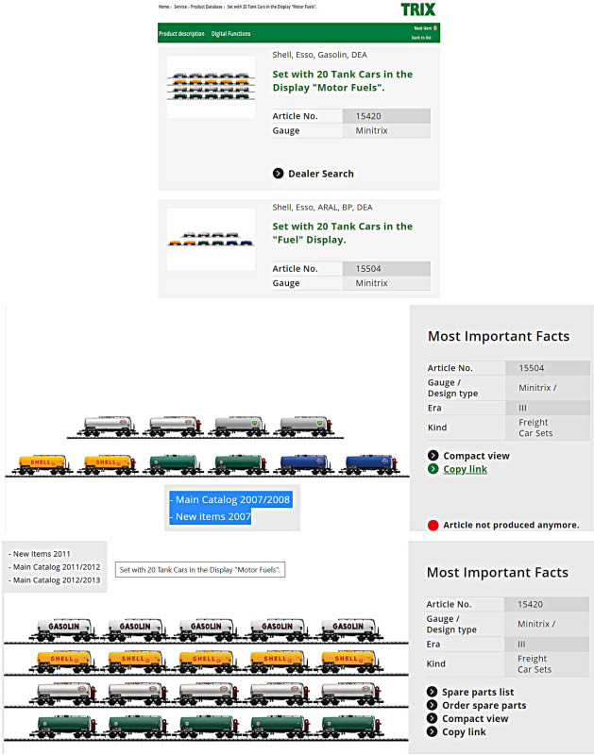Image resolution: width=594 pixels, height=755 pixels.
Task: Click 'New Items 2011' list entry
Action: pyautogui.click(x=40, y=554)
